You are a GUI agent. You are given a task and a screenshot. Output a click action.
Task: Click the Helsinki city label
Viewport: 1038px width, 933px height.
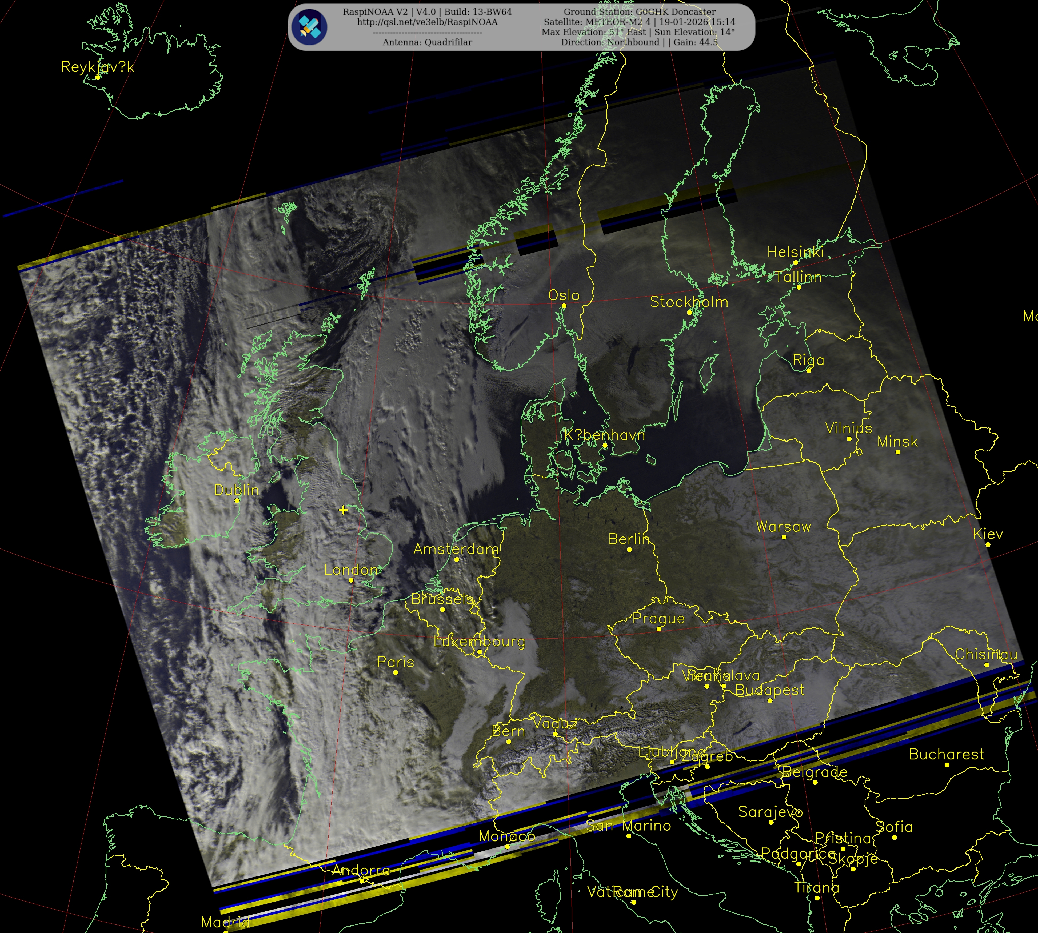[795, 252]
